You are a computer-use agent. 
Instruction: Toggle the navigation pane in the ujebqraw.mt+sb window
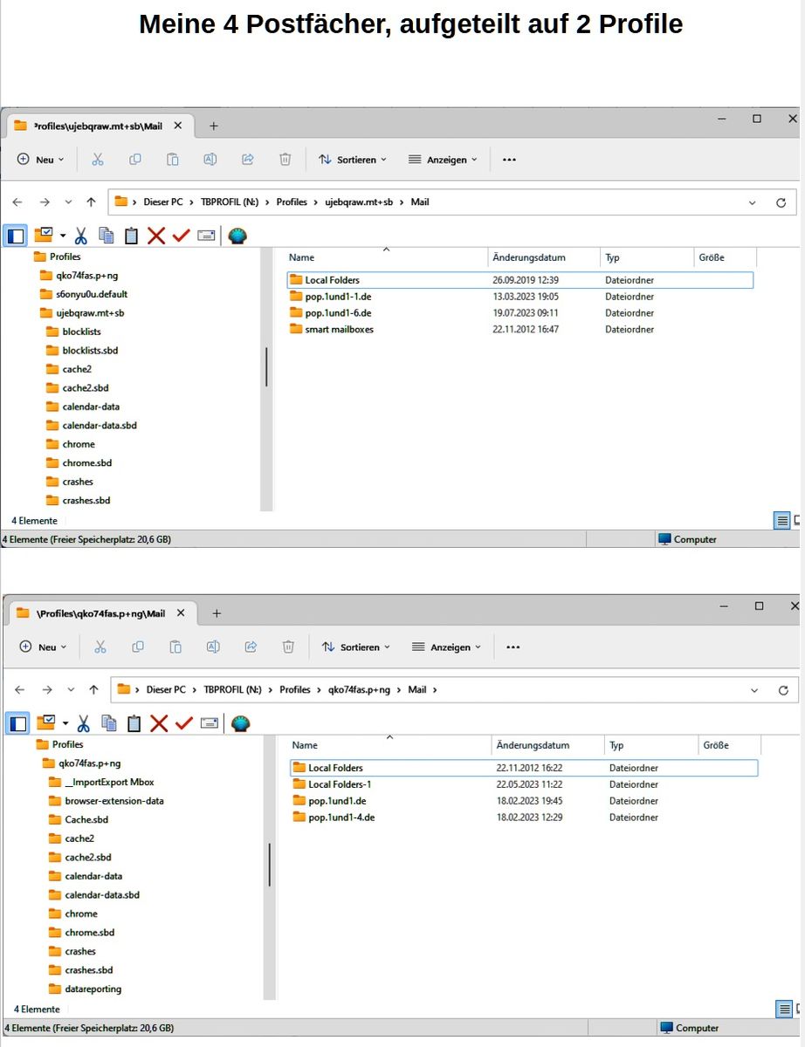15,236
